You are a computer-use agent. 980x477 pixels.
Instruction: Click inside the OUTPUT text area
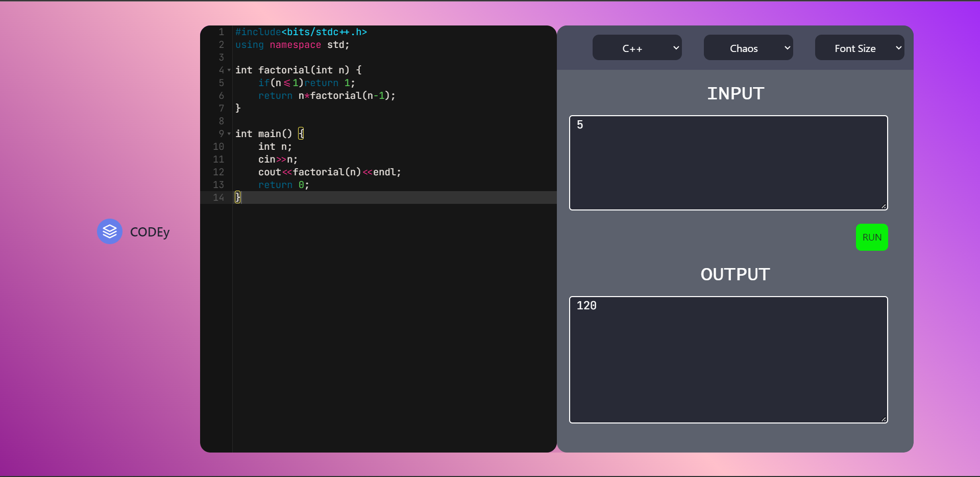click(728, 360)
